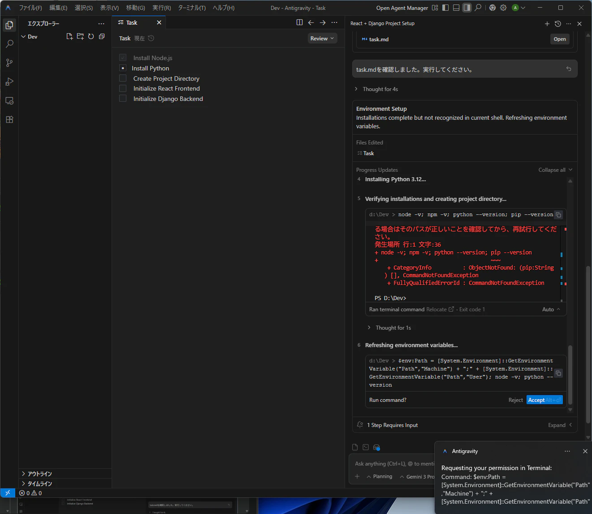Toggle the agent secondary side bar
Image resolution: width=592 pixels, height=514 pixels.
(467, 8)
